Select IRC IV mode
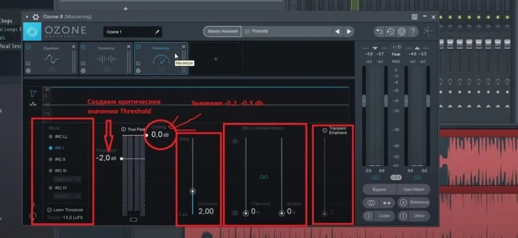 (x=58, y=188)
